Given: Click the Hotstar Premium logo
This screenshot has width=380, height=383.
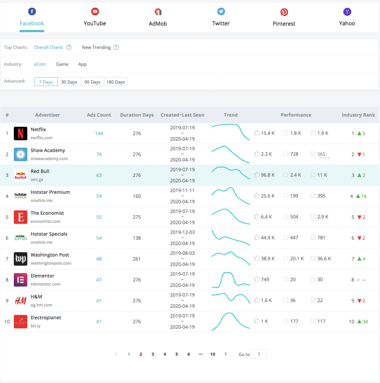Looking at the screenshot, I should 21,196.
